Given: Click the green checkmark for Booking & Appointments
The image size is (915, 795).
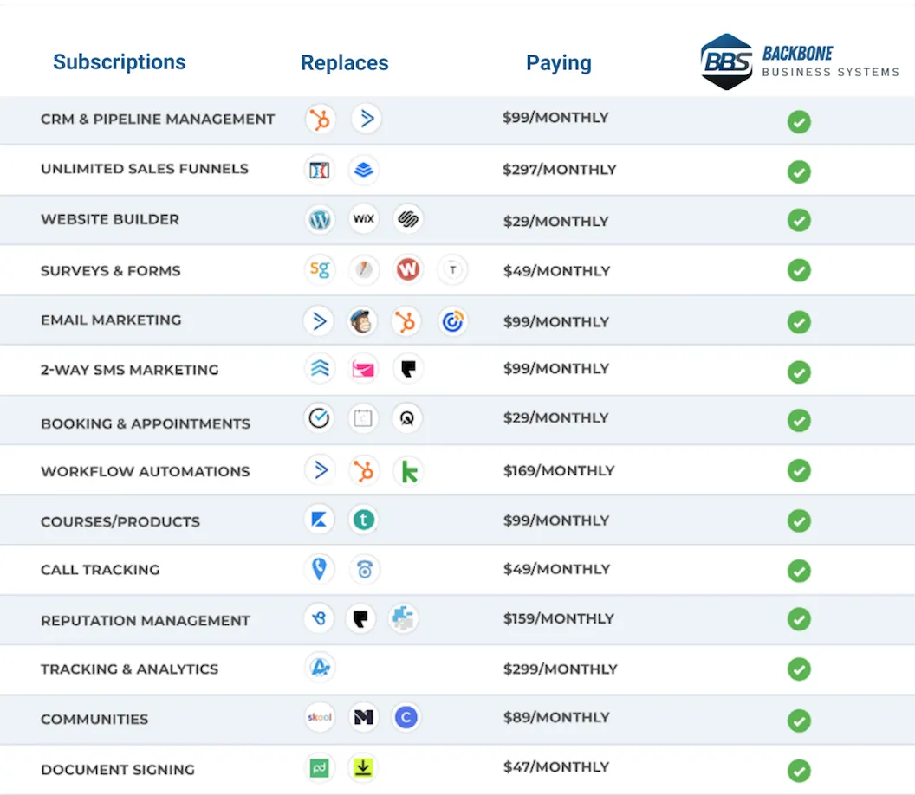Looking at the screenshot, I should click(799, 421).
